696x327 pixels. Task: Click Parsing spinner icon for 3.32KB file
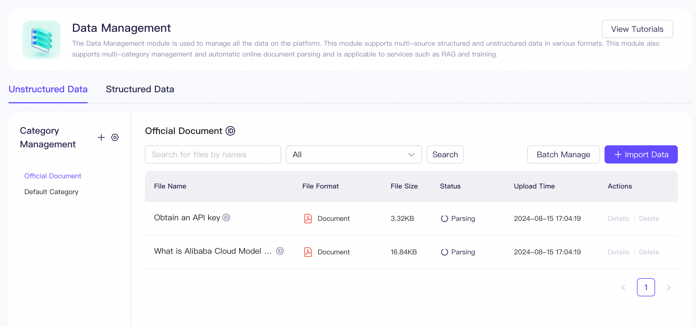444,219
